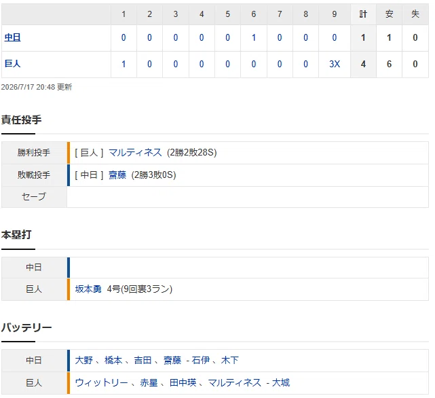Open winning pitcher マルティネス profile
The height and width of the screenshot is (398, 435).
click(x=135, y=153)
